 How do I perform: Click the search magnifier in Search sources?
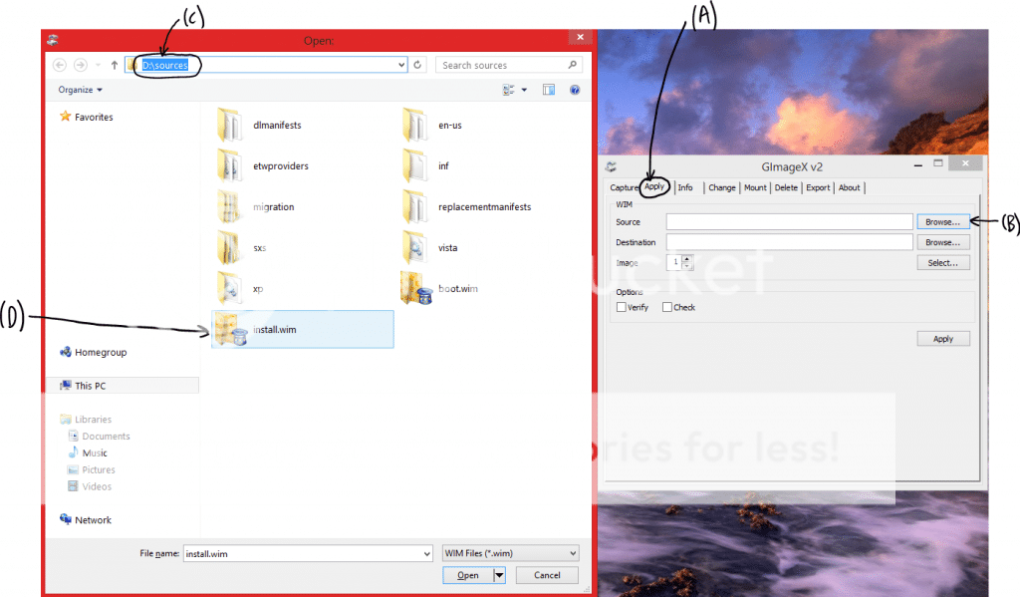click(x=574, y=65)
